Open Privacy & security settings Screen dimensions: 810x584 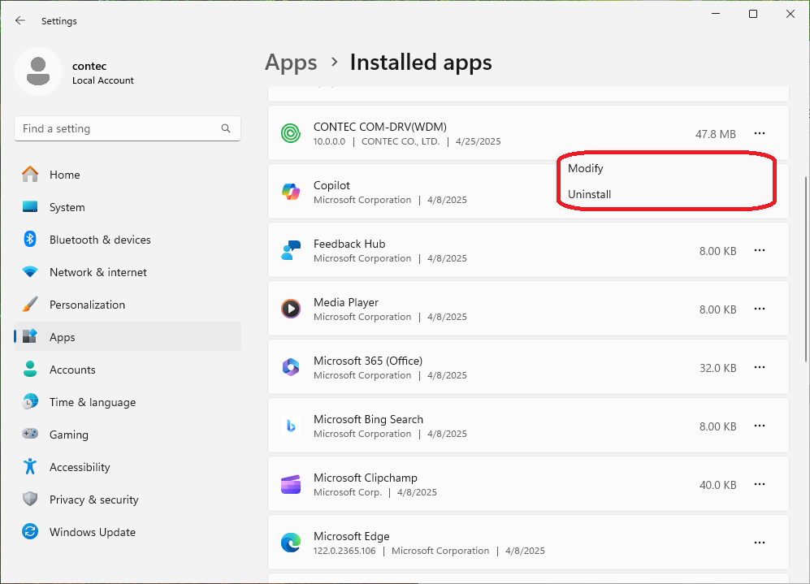tap(128, 500)
